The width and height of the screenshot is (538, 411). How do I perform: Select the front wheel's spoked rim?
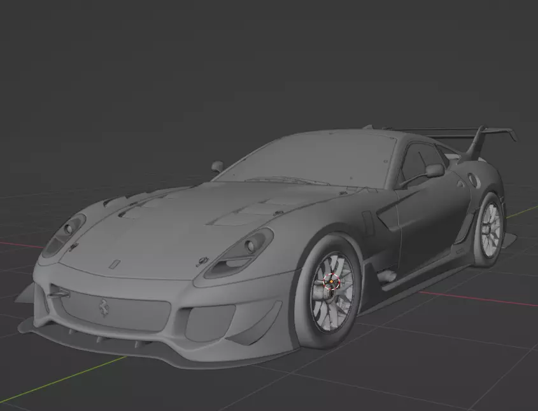click(332, 292)
